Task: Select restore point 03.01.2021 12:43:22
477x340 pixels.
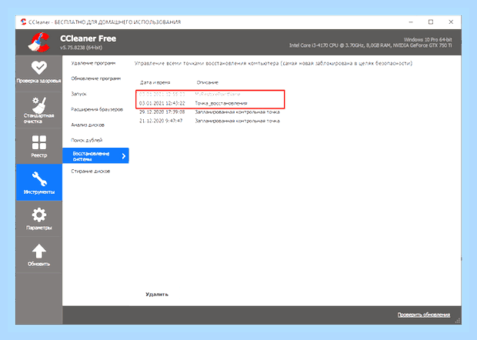Action: coord(209,103)
